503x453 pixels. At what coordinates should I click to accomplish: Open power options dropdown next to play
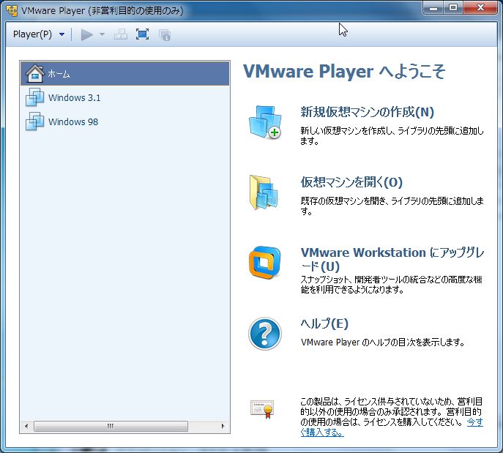pos(103,34)
